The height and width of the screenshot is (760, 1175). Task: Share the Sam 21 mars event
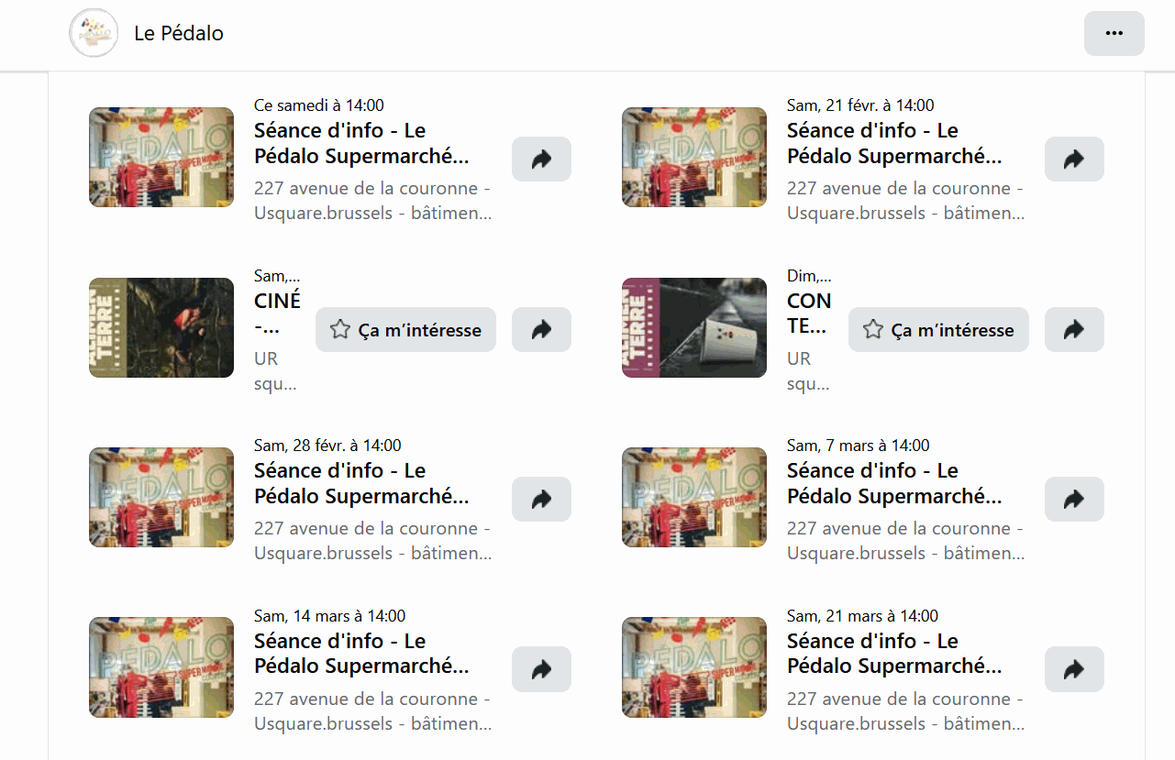(x=1074, y=670)
